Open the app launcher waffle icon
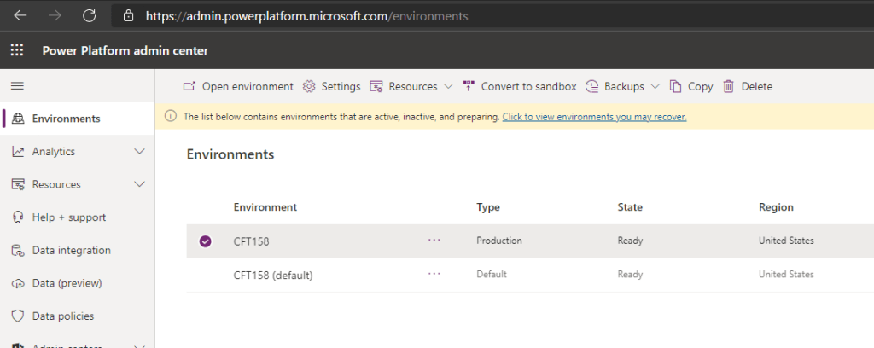 pos(17,50)
